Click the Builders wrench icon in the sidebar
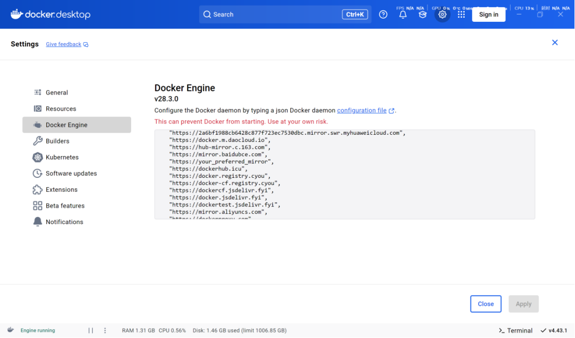Viewport: 575px width, 338px height. point(37,141)
